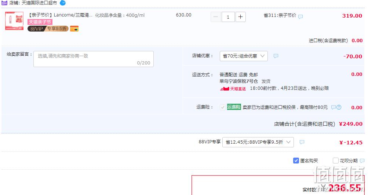
Task: Open the Lancome product thumbnail
Action: click(14, 21)
